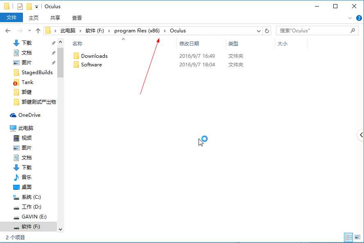Sort by 类型 column header
Image resolution: width=364 pixels, height=243 pixels.
click(x=233, y=44)
